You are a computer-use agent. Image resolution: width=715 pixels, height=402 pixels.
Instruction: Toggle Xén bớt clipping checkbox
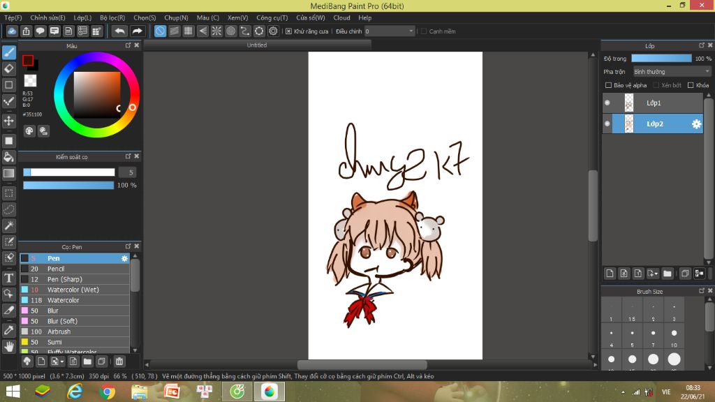[656, 85]
